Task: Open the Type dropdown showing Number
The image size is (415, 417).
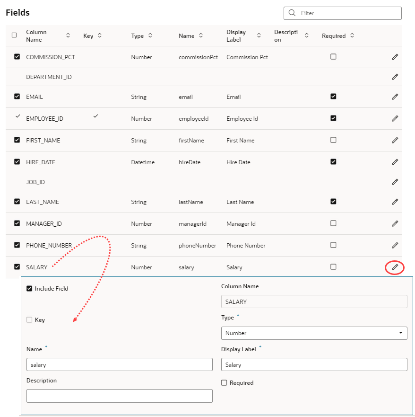Action: (314, 333)
